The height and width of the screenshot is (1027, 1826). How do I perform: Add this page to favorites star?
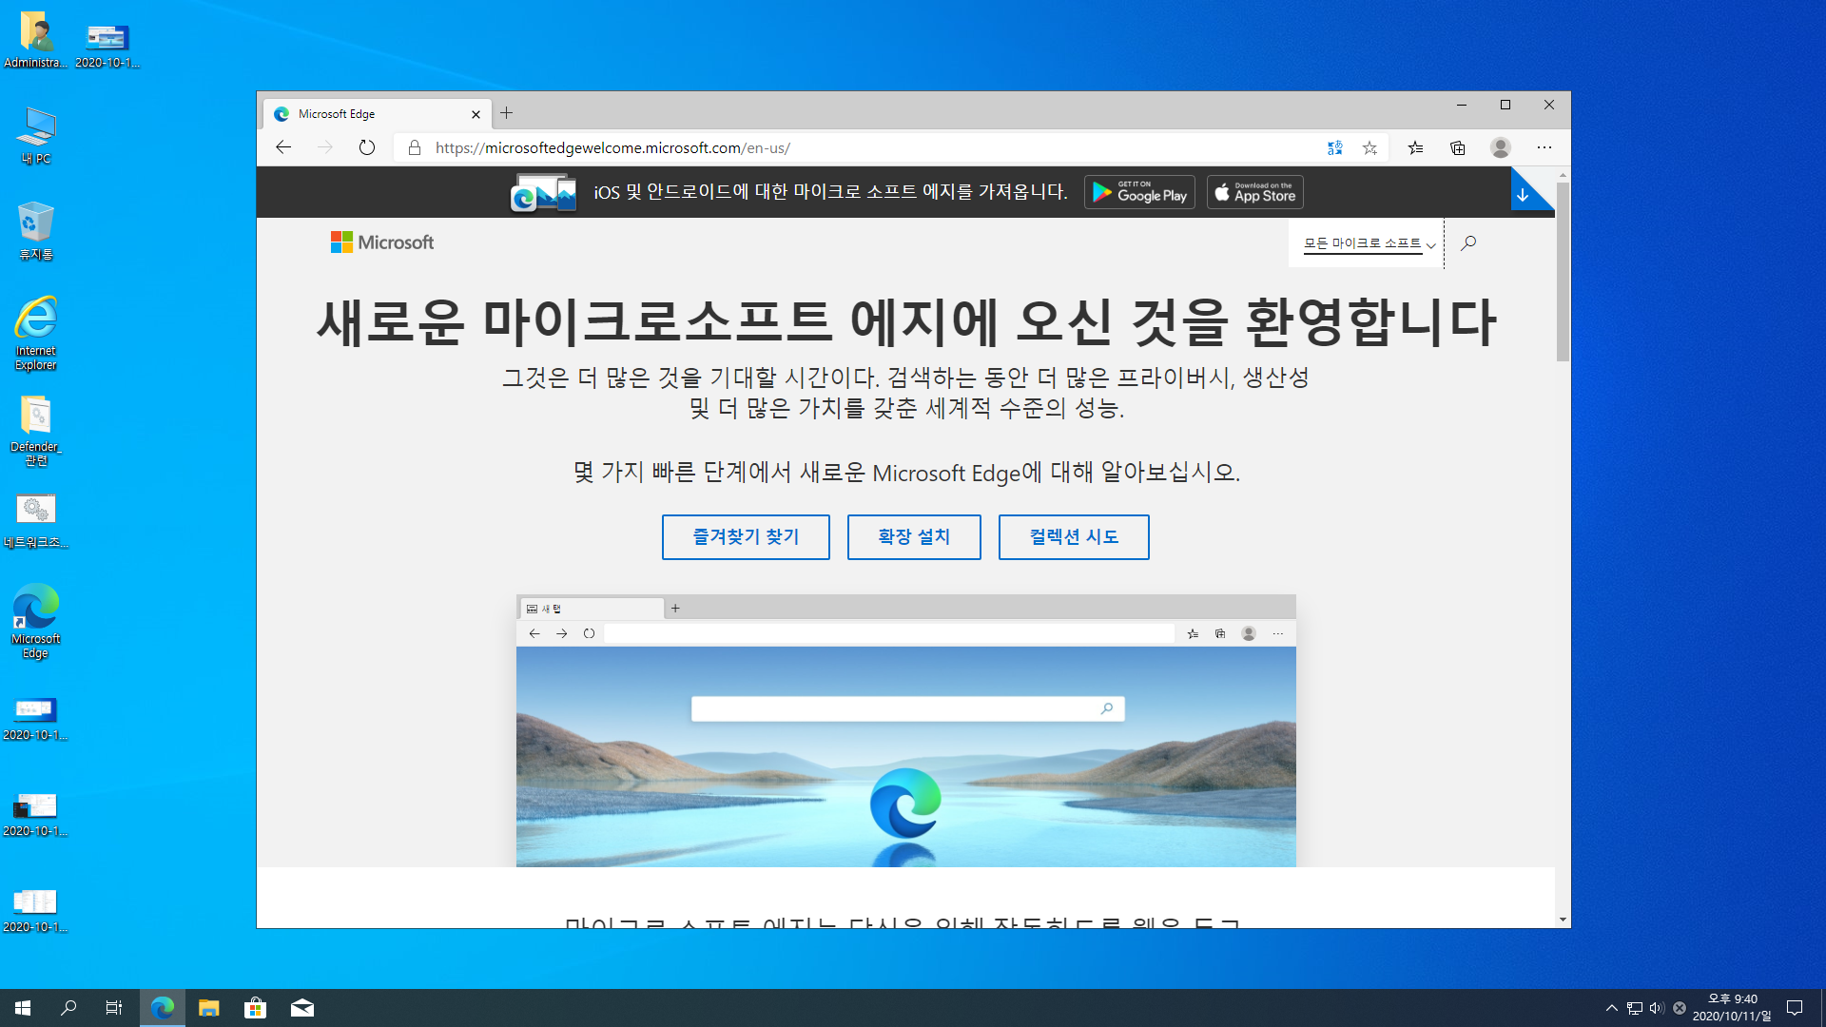pos(1369,147)
